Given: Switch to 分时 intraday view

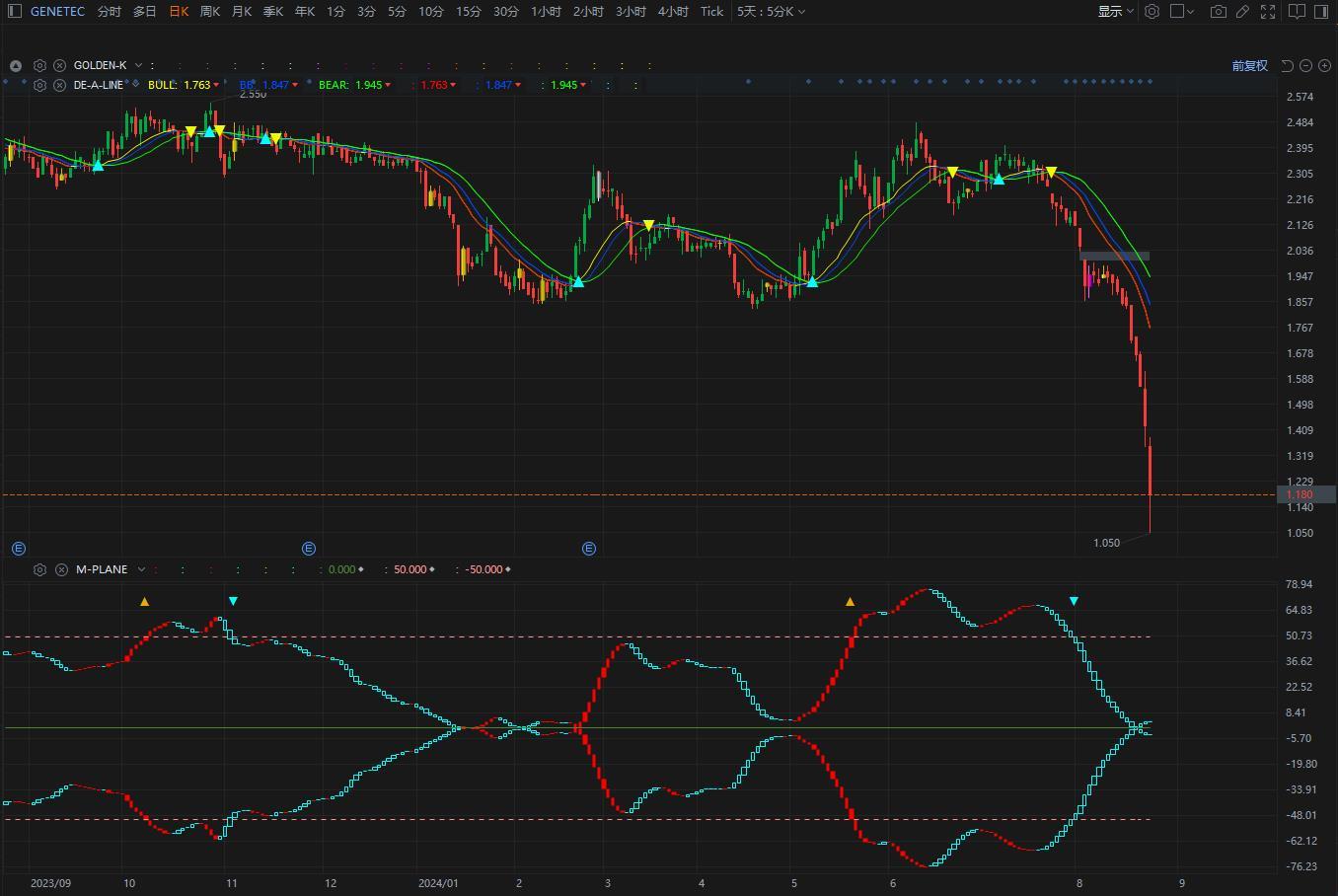Looking at the screenshot, I should 110,11.
